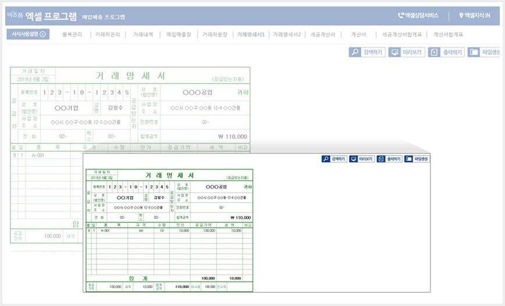
Task: Click 파일생성 in the enlarged front panel
Action: coord(417,159)
